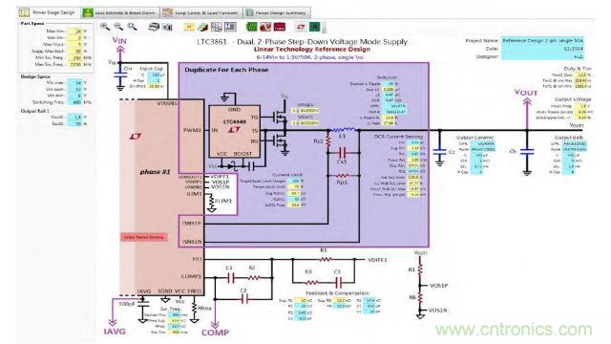Viewport: 611px width, 344px height.
Task: Click the zoom-to-fit magnifier icon
Action: click(x=132, y=27)
